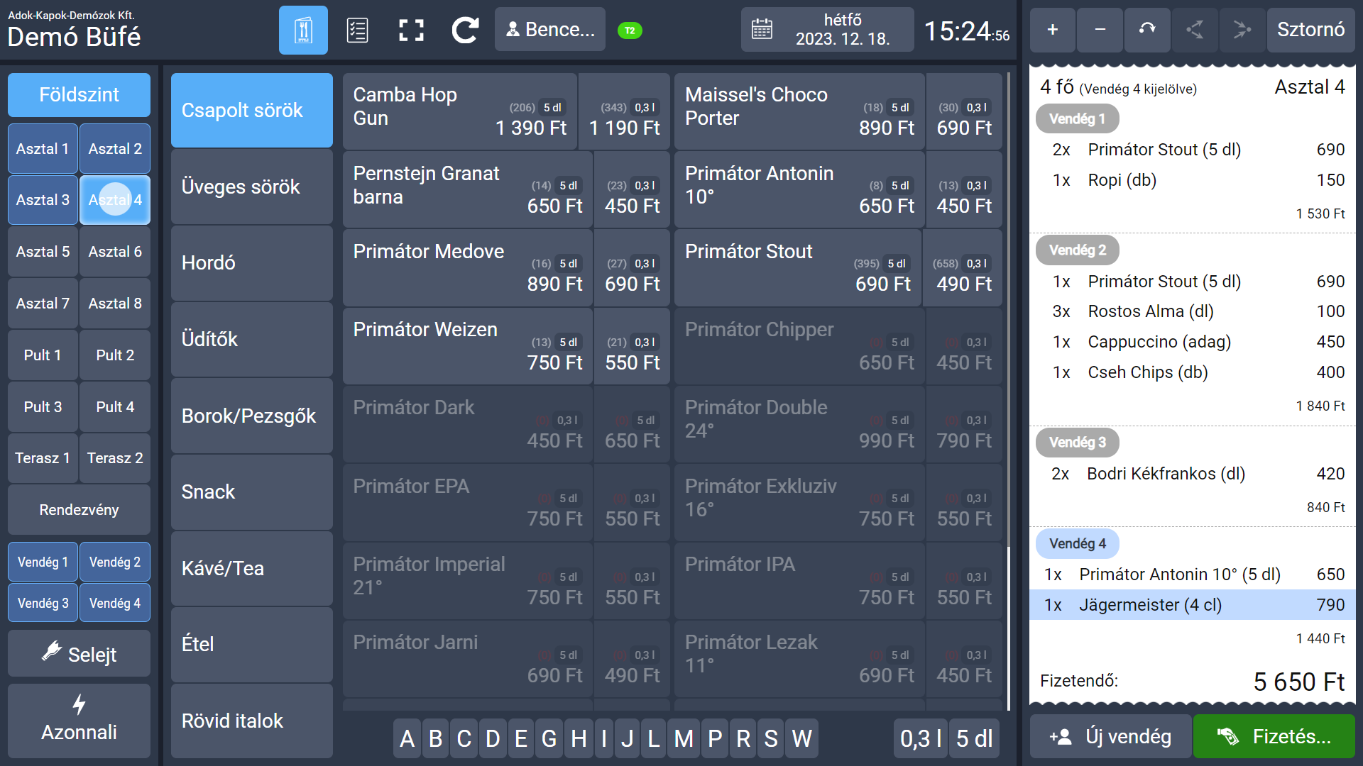Filter by 0,3 l size
This screenshot has height=766, width=1363.
click(x=921, y=738)
